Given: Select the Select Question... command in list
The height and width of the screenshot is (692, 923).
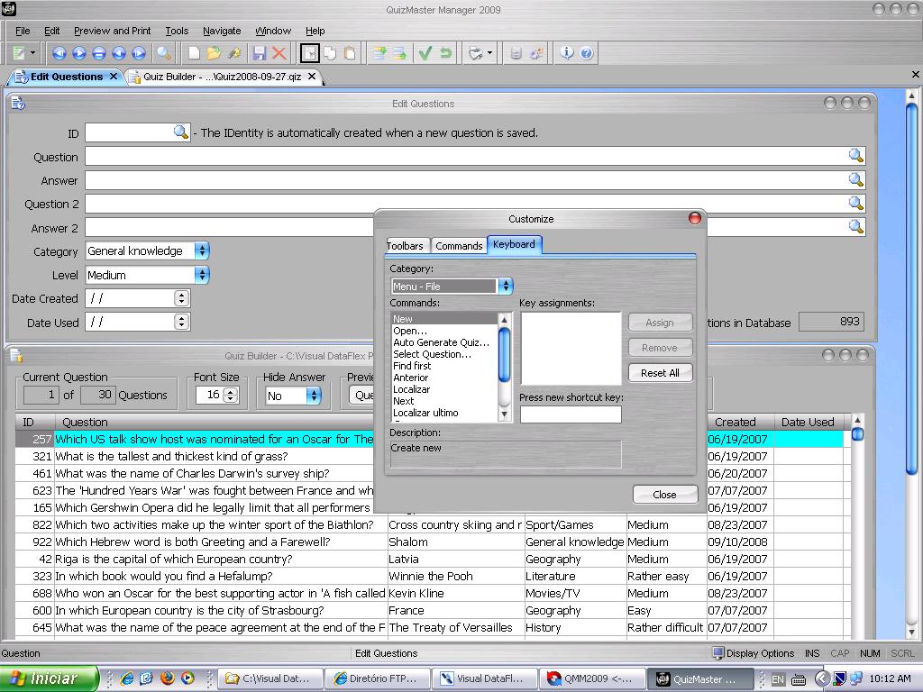Looking at the screenshot, I should coord(432,354).
